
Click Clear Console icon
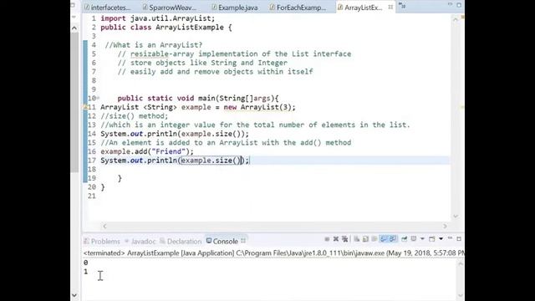[357, 239]
